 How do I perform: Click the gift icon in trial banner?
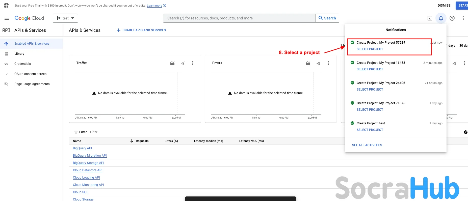(x=6, y=5)
